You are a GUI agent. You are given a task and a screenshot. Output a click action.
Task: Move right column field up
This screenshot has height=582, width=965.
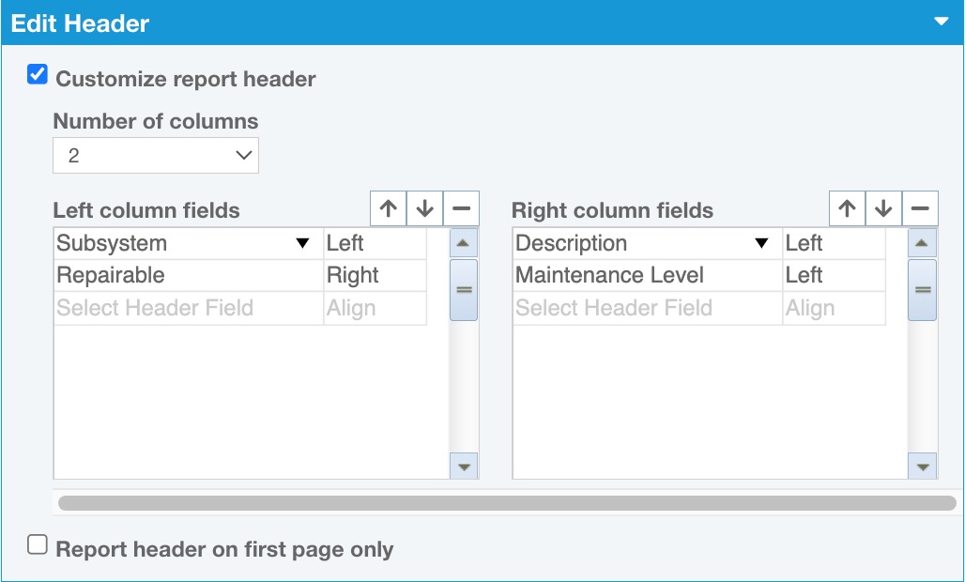848,209
